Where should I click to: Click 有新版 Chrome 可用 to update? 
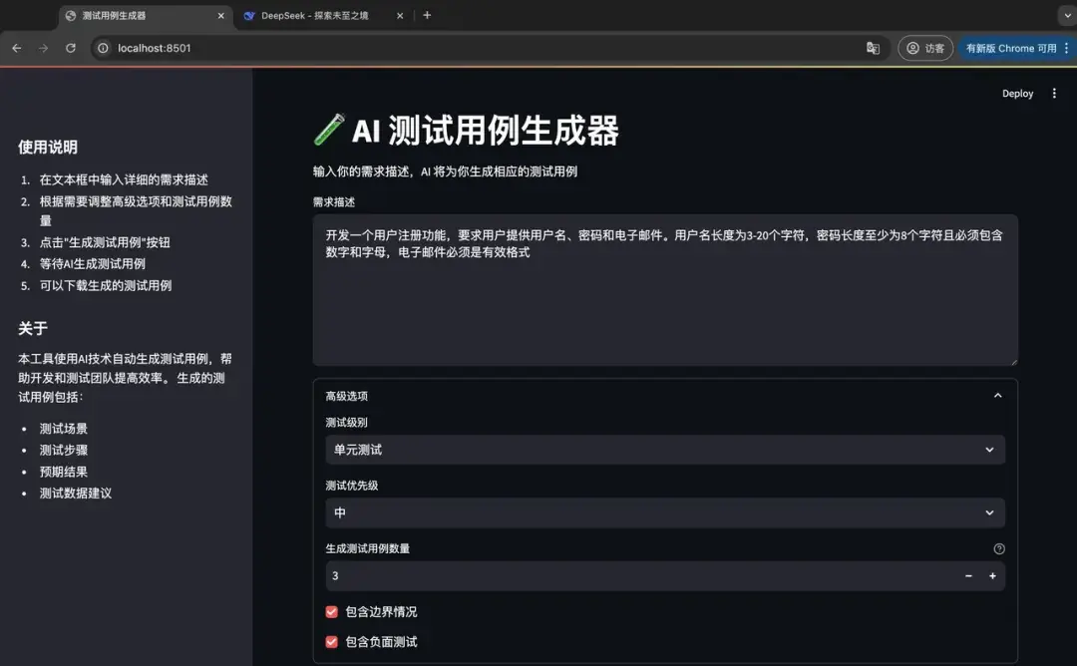[1011, 47]
